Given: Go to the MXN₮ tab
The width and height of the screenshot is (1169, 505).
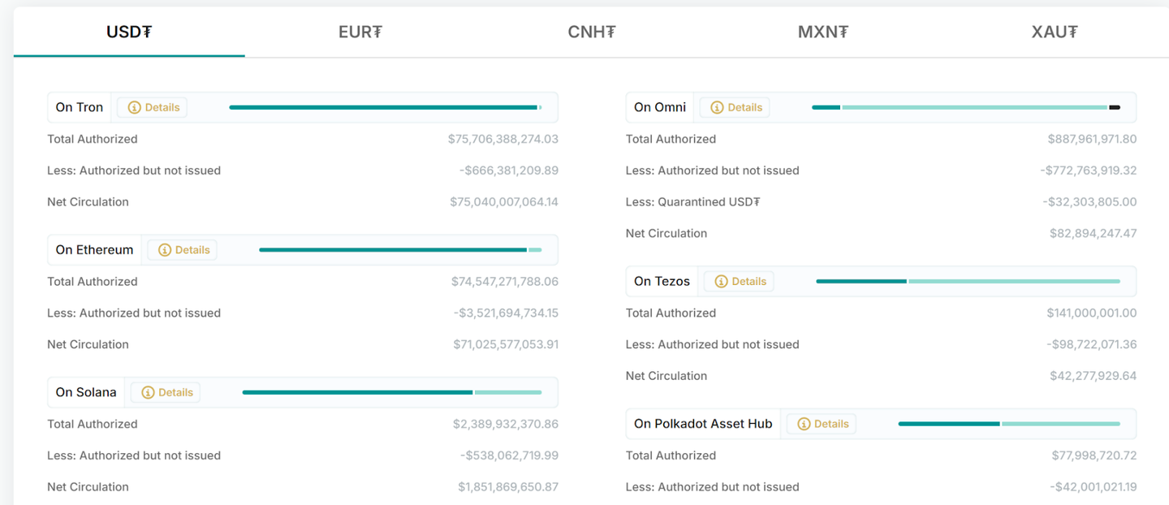Looking at the screenshot, I should [x=823, y=32].
